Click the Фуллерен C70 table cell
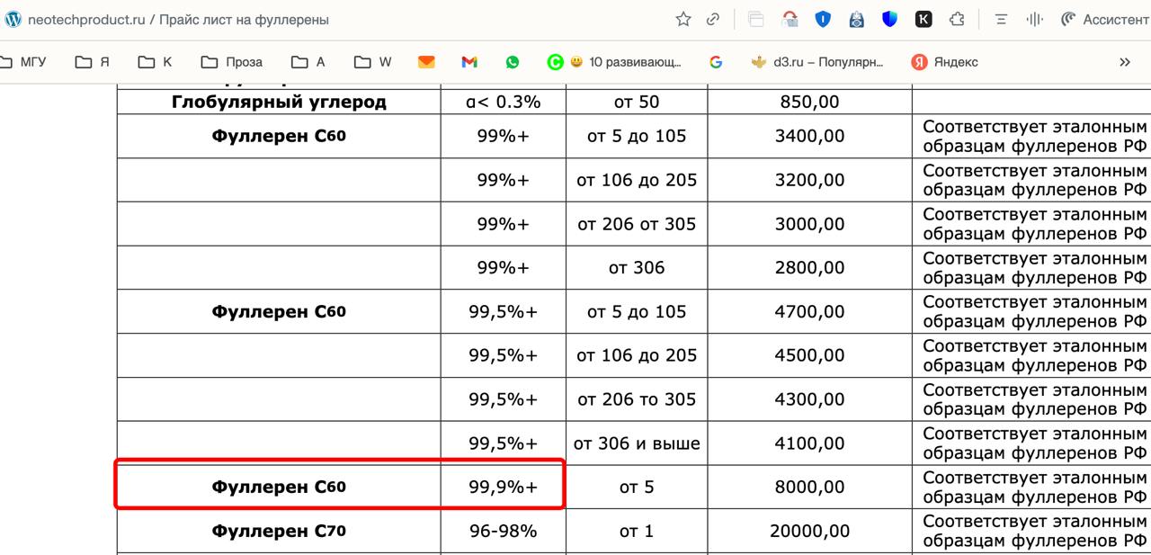Image resolution: width=1151 pixels, height=555 pixels. point(279,532)
